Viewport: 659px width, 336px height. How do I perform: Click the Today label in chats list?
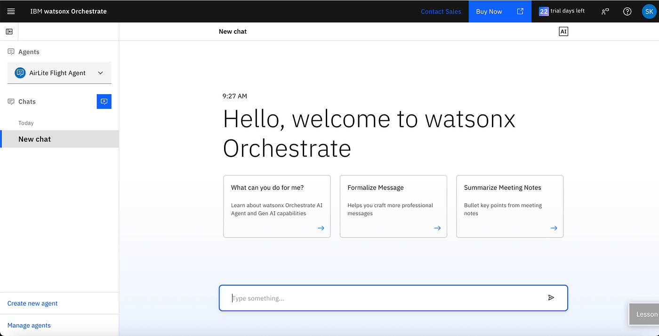26,123
